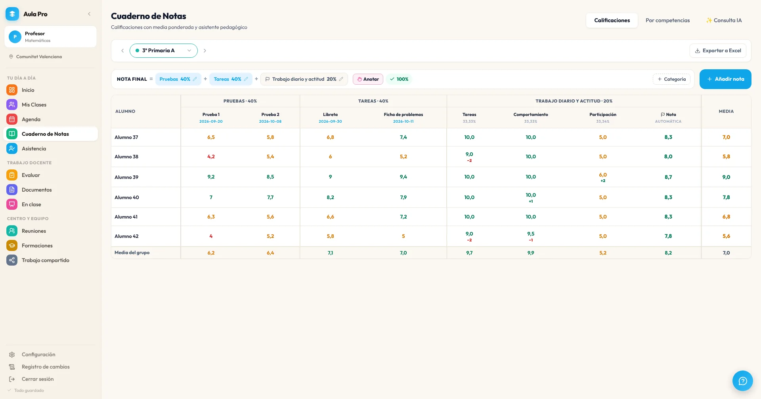The width and height of the screenshot is (761, 399).
Task: Select the Alumno 40 row name
Action: pos(127,197)
